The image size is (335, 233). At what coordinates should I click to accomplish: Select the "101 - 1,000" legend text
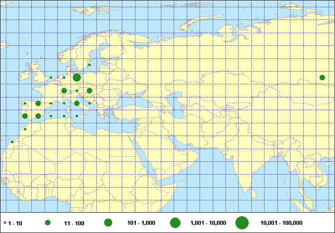pos(141,223)
